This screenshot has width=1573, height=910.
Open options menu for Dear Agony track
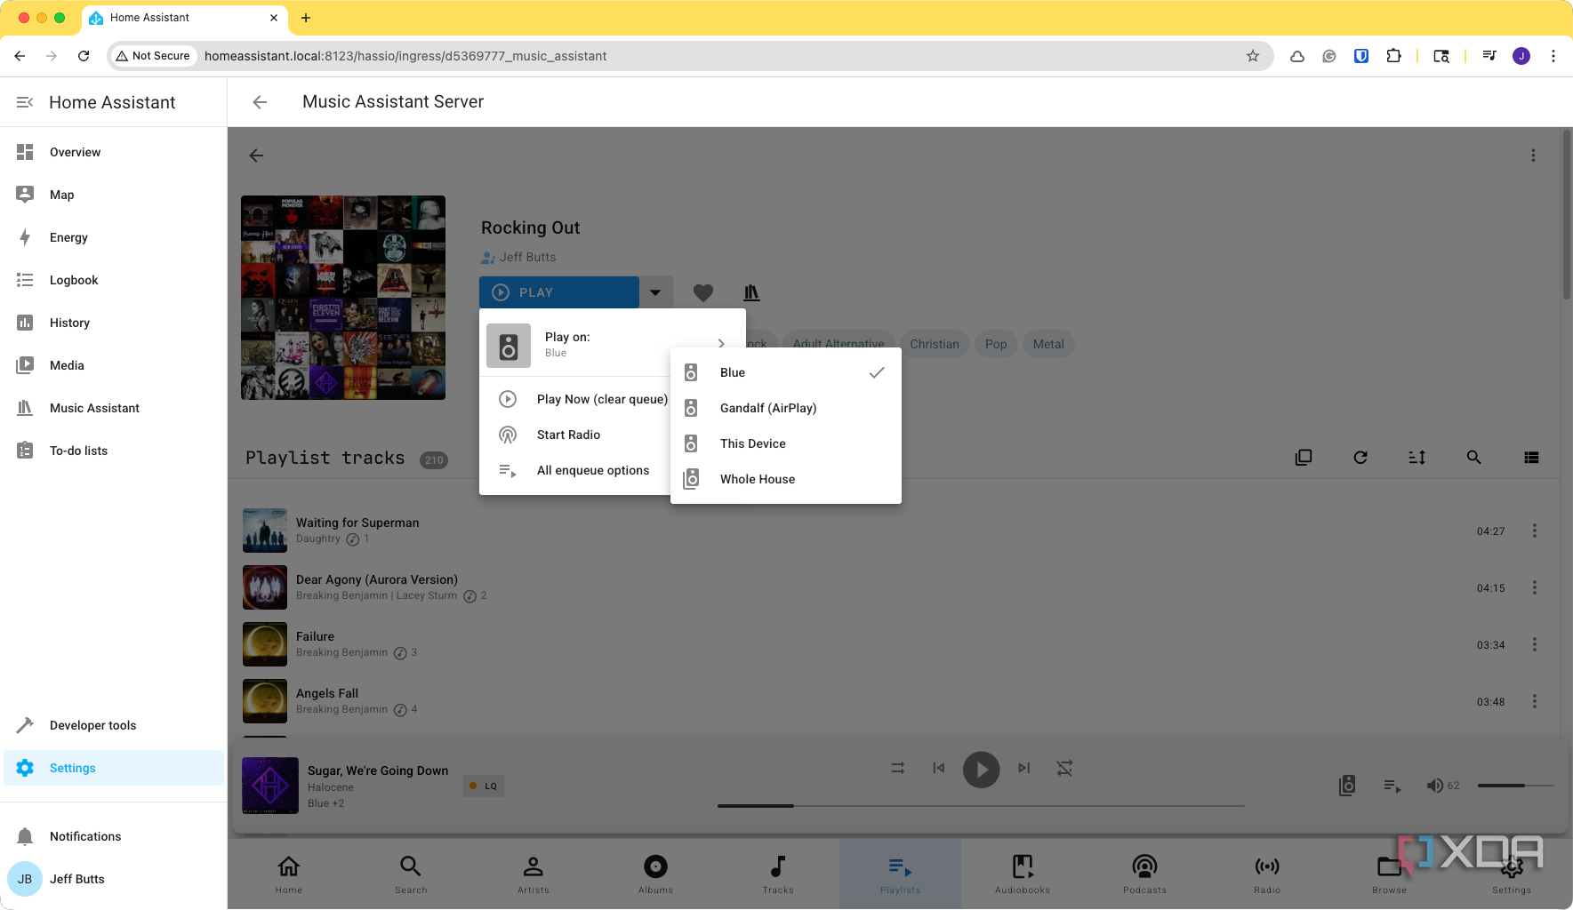click(x=1534, y=587)
